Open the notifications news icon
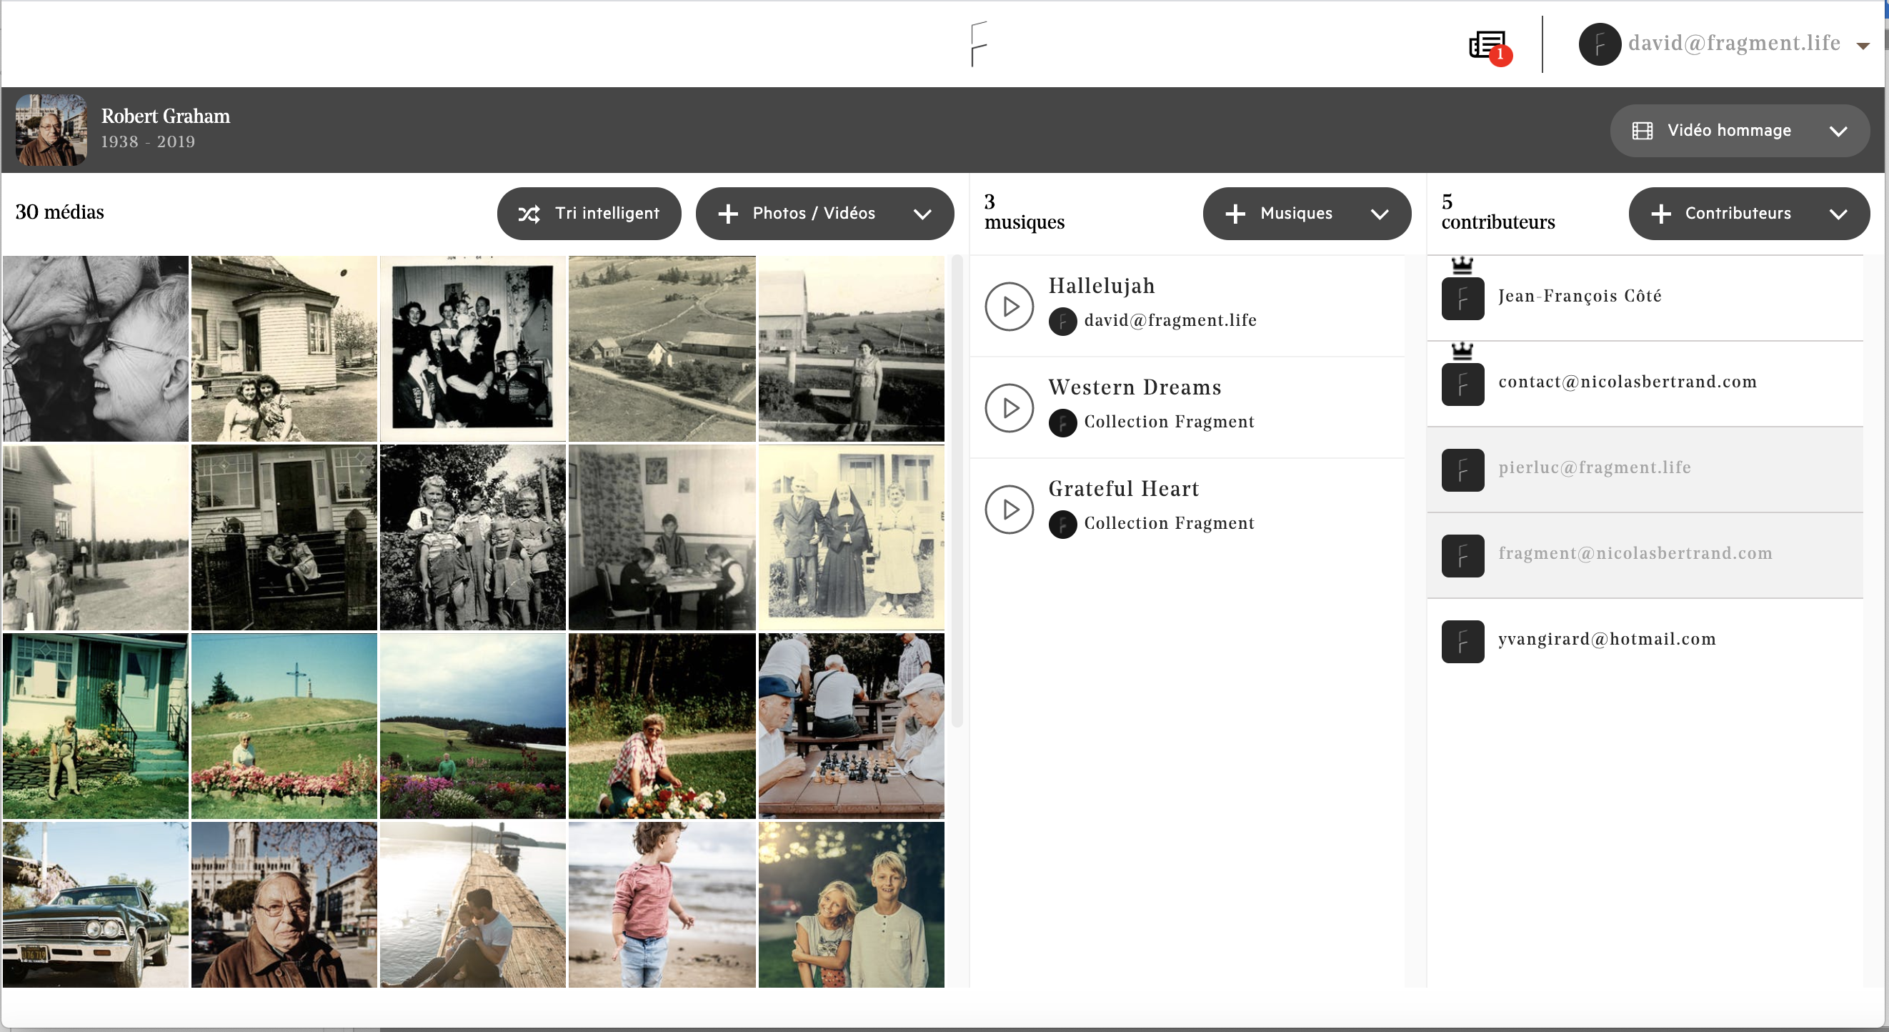The width and height of the screenshot is (1889, 1032). (x=1488, y=46)
